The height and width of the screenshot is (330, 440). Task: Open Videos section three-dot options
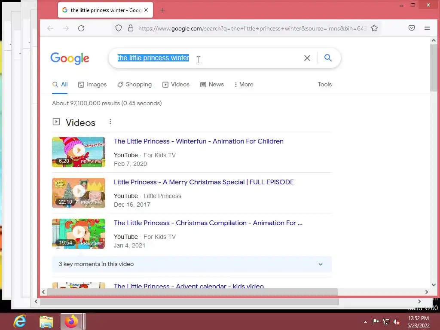pyautogui.click(x=110, y=122)
